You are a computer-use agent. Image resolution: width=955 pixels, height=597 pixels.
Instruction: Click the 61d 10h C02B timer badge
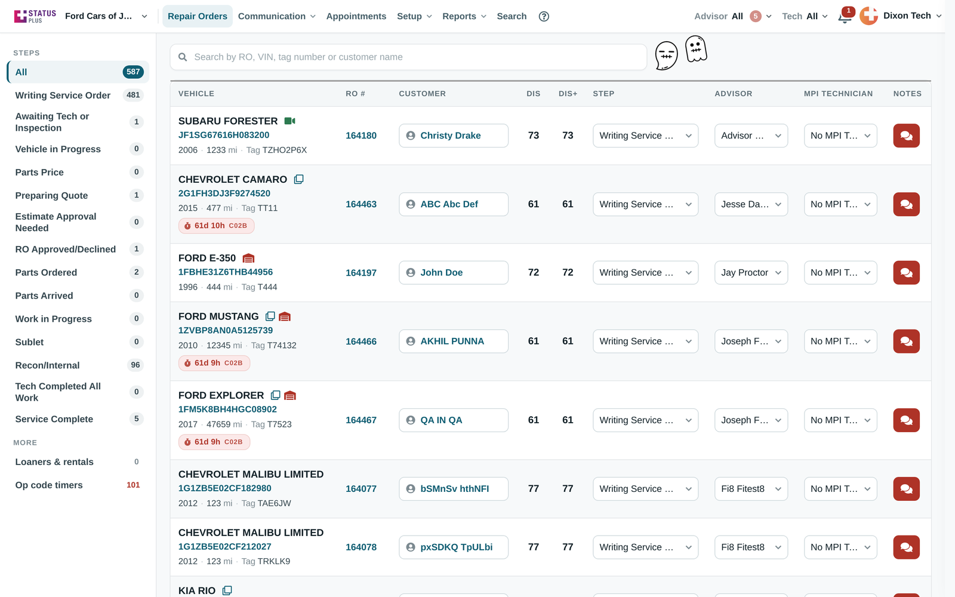[217, 226]
